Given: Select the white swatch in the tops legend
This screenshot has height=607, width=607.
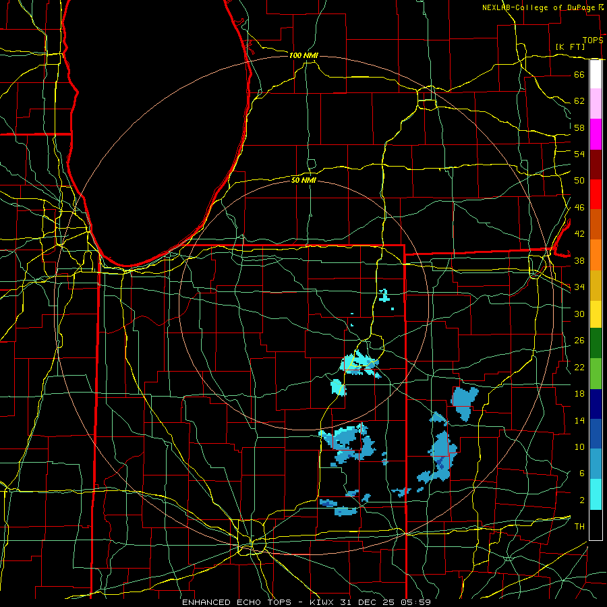Looking at the screenshot, I should click(596, 74).
